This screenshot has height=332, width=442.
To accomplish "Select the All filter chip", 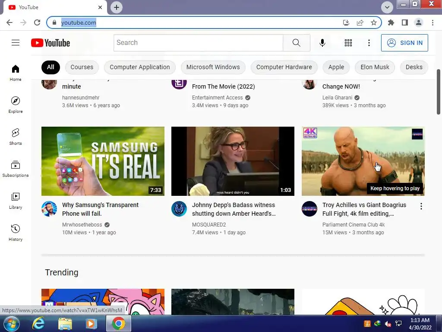I will [51, 67].
